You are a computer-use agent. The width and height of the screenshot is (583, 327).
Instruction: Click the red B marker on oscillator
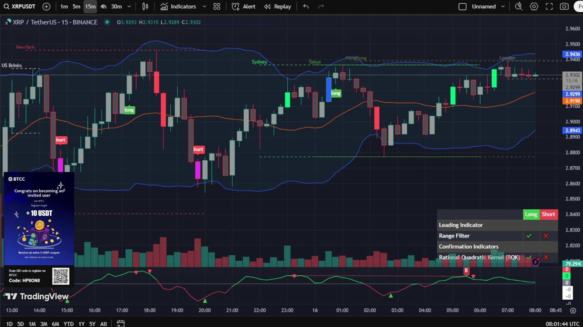point(466,271)
